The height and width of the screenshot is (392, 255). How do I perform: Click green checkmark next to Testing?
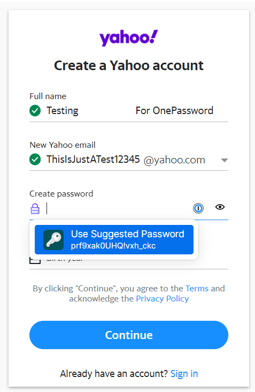[x=35, y=110]
